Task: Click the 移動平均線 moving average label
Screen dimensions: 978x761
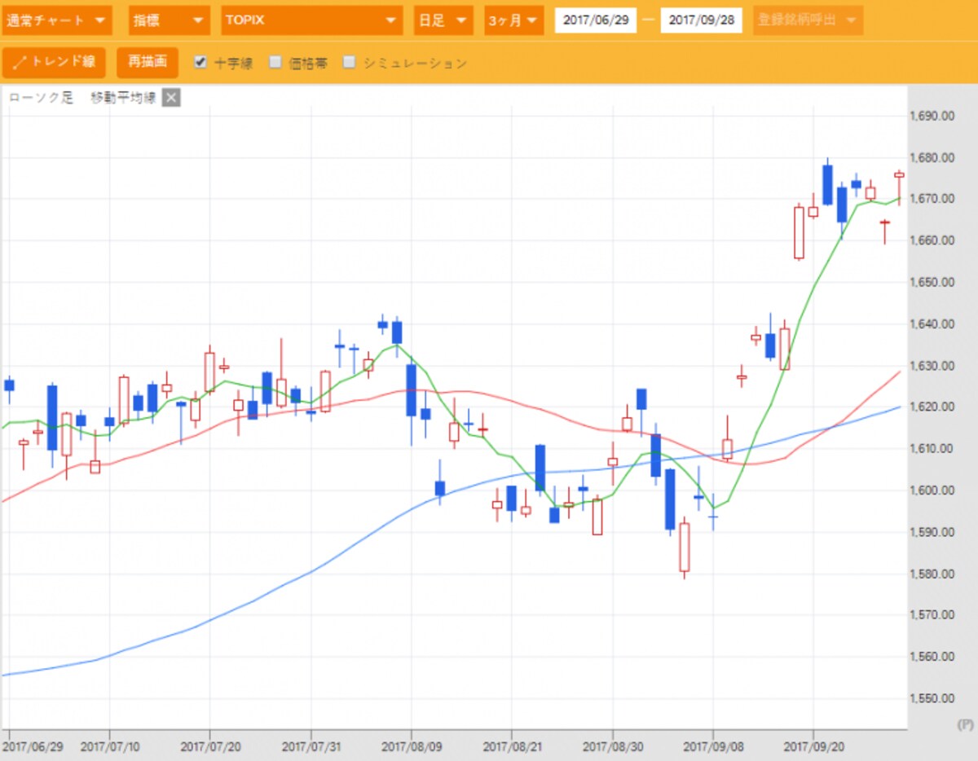Action: click(x=123, y=99)
